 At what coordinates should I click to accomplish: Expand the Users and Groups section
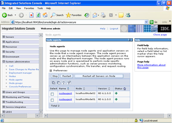[x=4, y=92]
